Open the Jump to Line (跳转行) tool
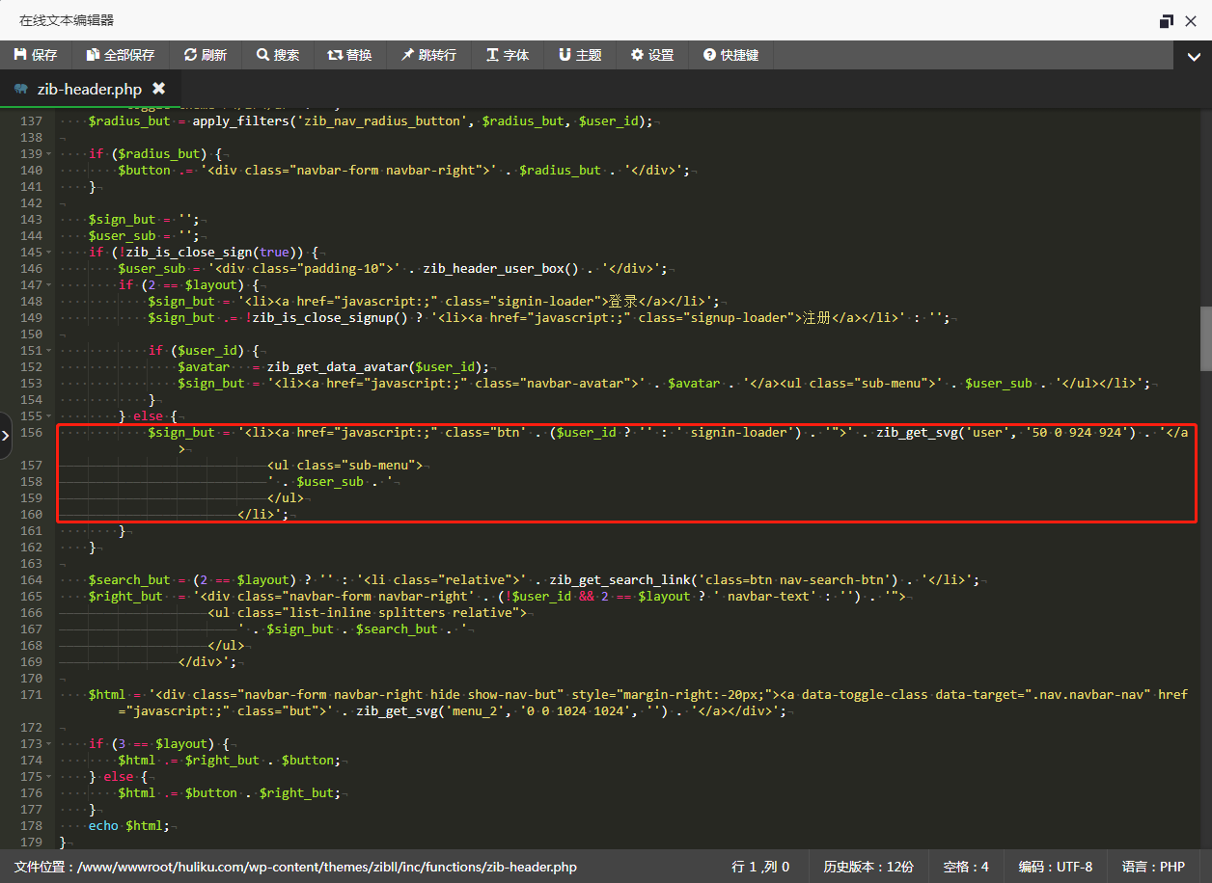Screen dimensions: 1212x883 point(427,55)
